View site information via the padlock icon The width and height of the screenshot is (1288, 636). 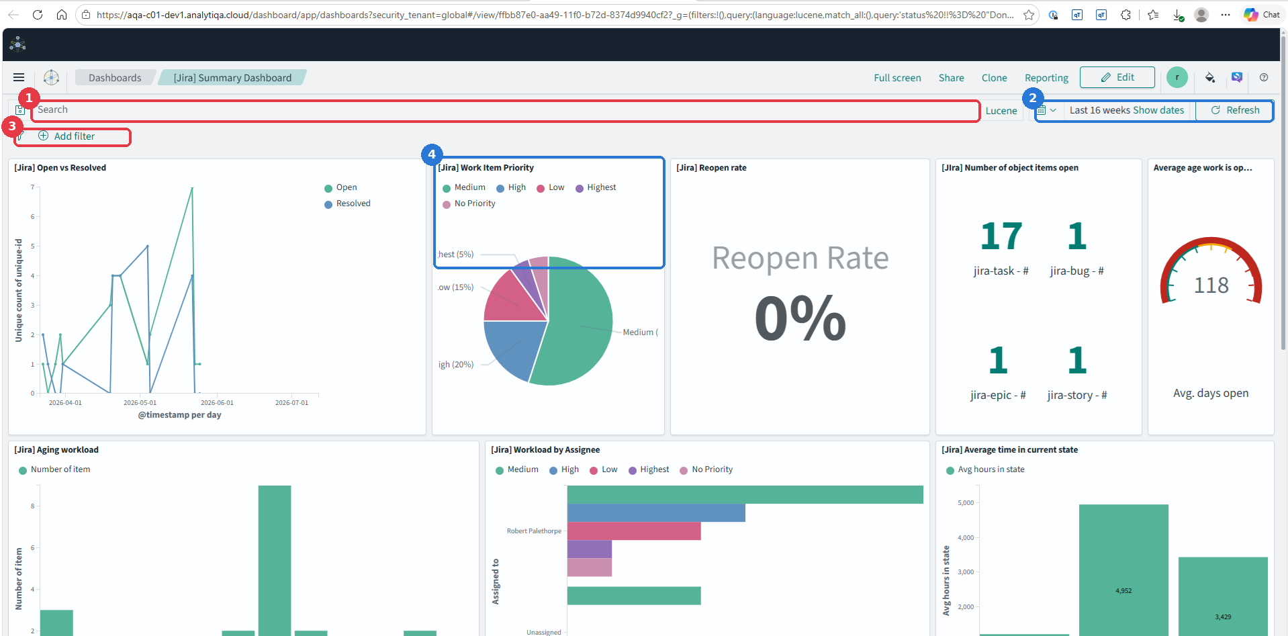pyautogui.click(x=86, y=14)
